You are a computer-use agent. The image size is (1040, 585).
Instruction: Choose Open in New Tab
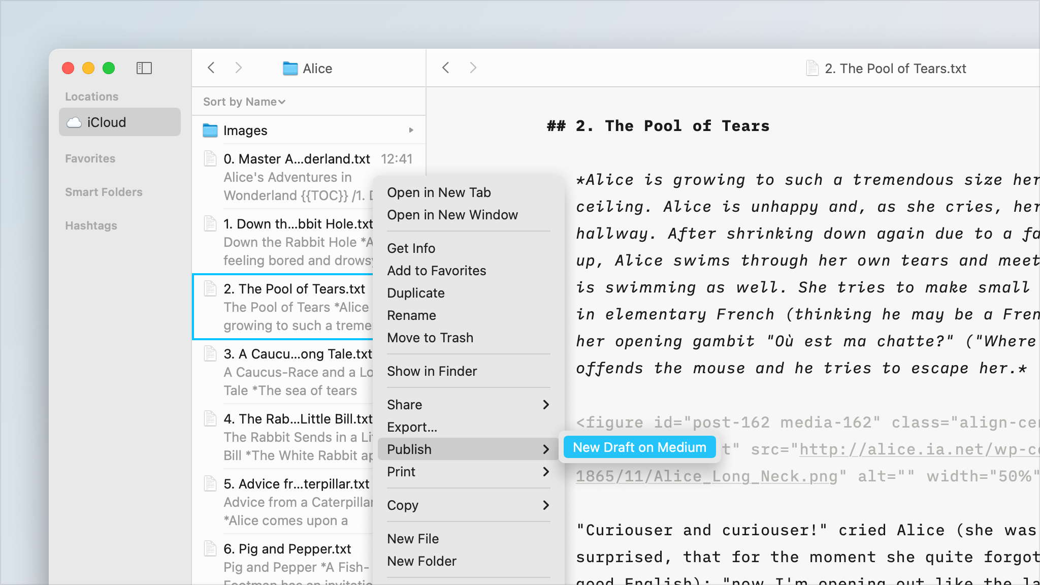[468, 192]
